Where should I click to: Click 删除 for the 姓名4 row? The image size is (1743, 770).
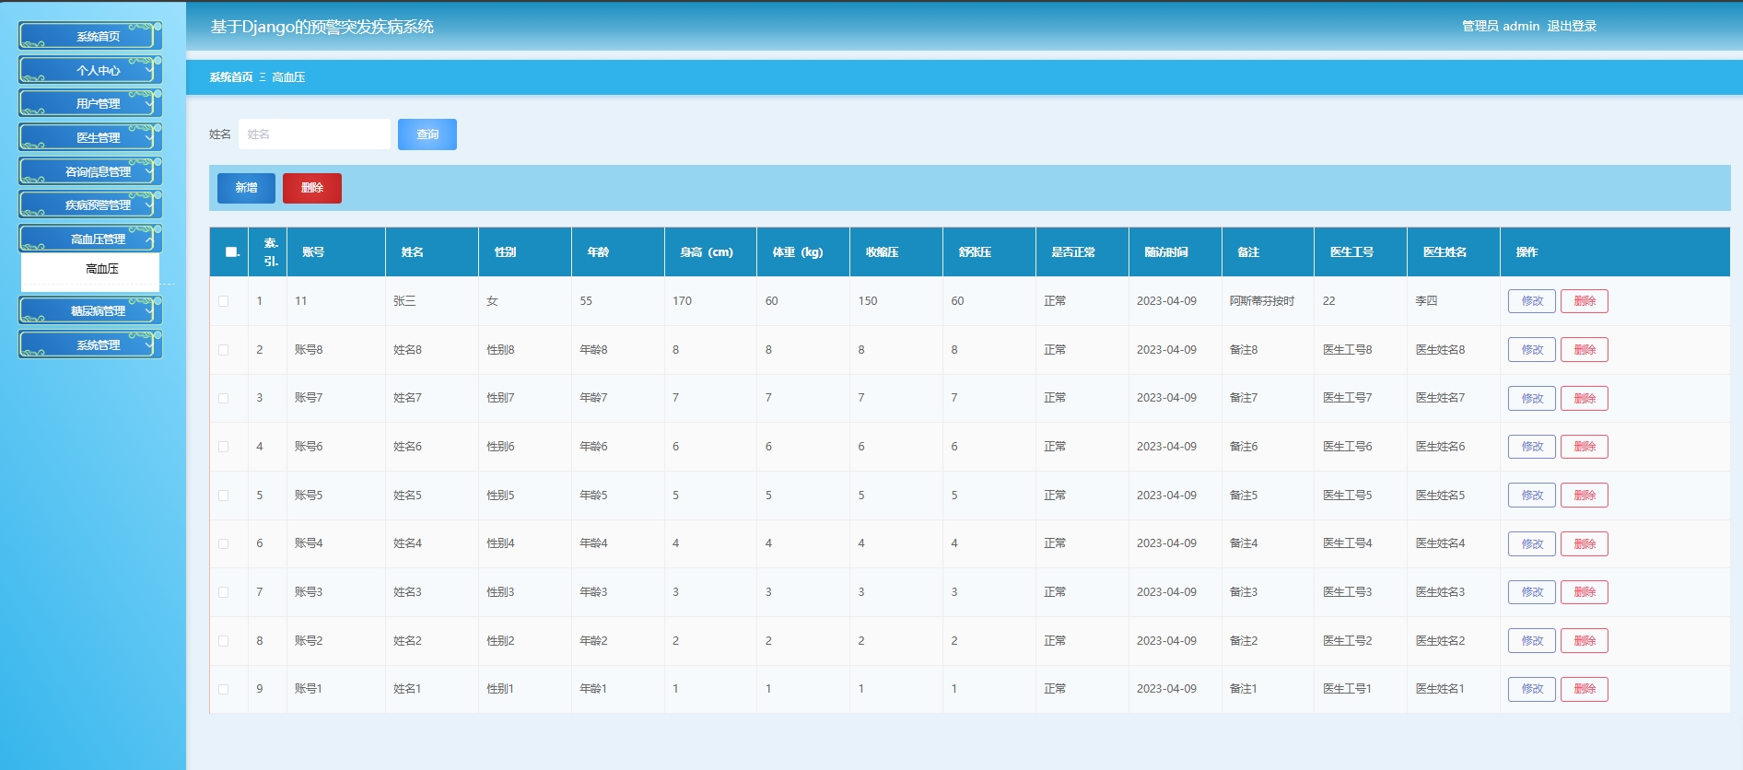[1585, 543]
